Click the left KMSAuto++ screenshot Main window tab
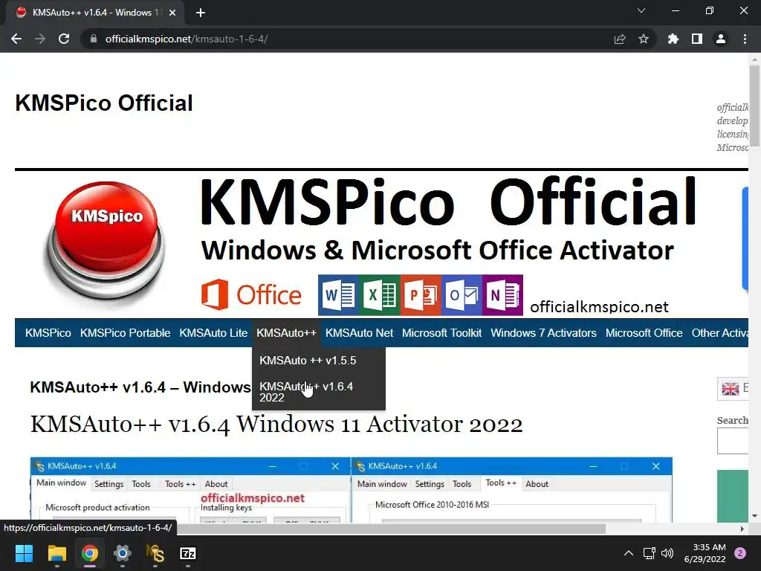The height and width of the screenshot is (571, 761). click(x=61, y=483)
